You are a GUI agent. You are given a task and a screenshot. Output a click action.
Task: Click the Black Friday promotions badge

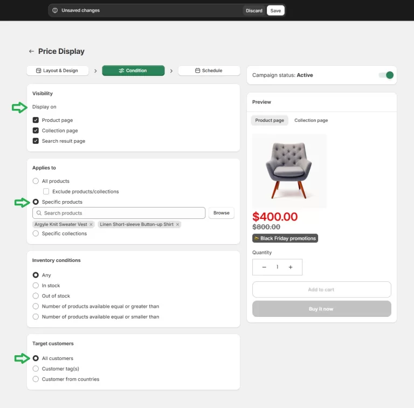(x=285, y=238)
